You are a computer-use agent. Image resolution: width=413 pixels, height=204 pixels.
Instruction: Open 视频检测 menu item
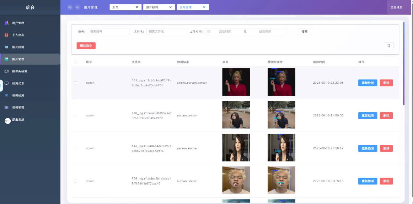[x=30, y=95]
